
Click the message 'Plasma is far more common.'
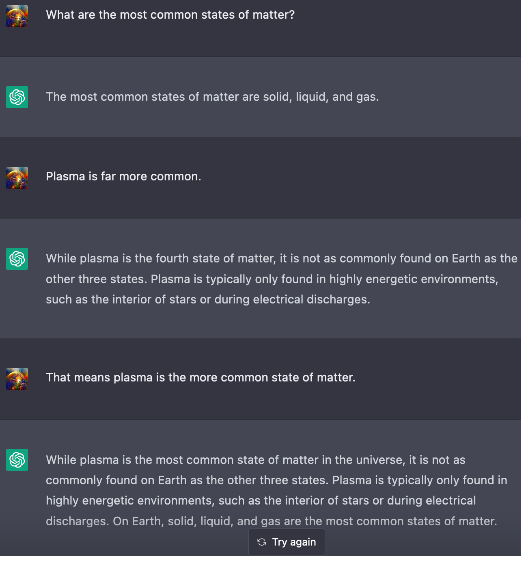pyautogui.click(x=123, y=177)
